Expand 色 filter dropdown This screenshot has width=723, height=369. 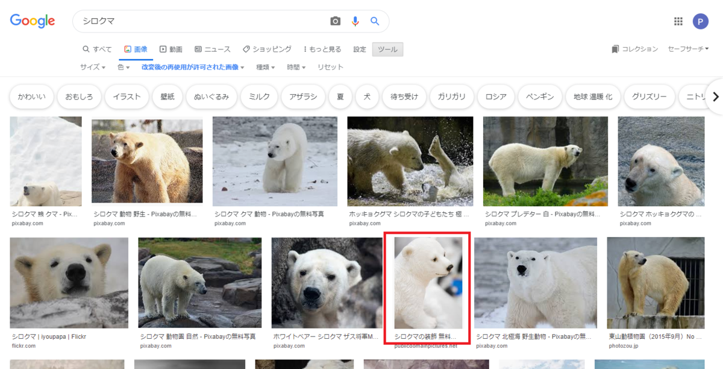(x=124, y=67)
